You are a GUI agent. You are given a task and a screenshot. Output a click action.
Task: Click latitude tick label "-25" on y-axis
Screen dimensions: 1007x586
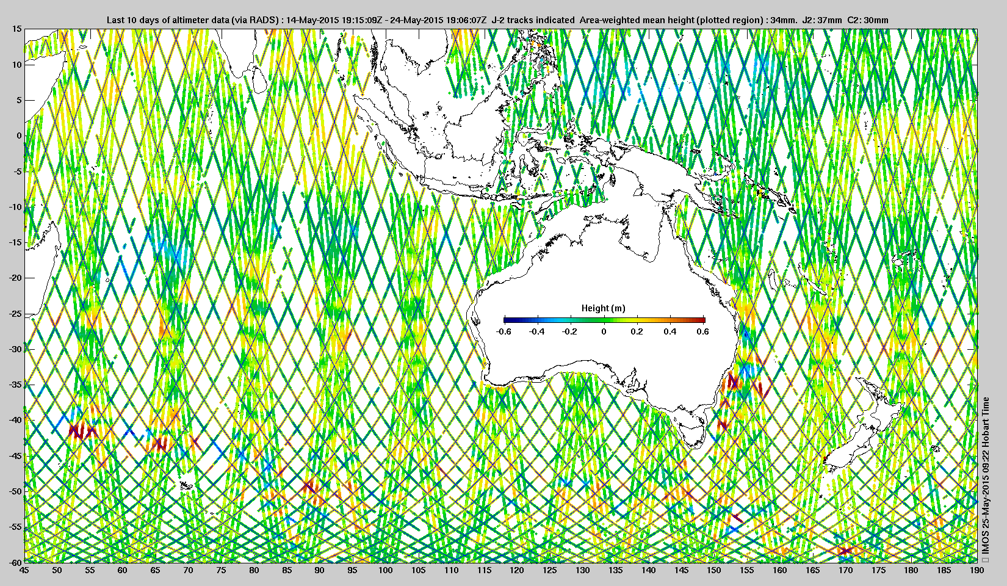[x=15, y=314]
